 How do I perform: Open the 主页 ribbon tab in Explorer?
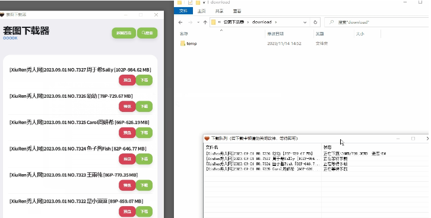tap(201, 11)
